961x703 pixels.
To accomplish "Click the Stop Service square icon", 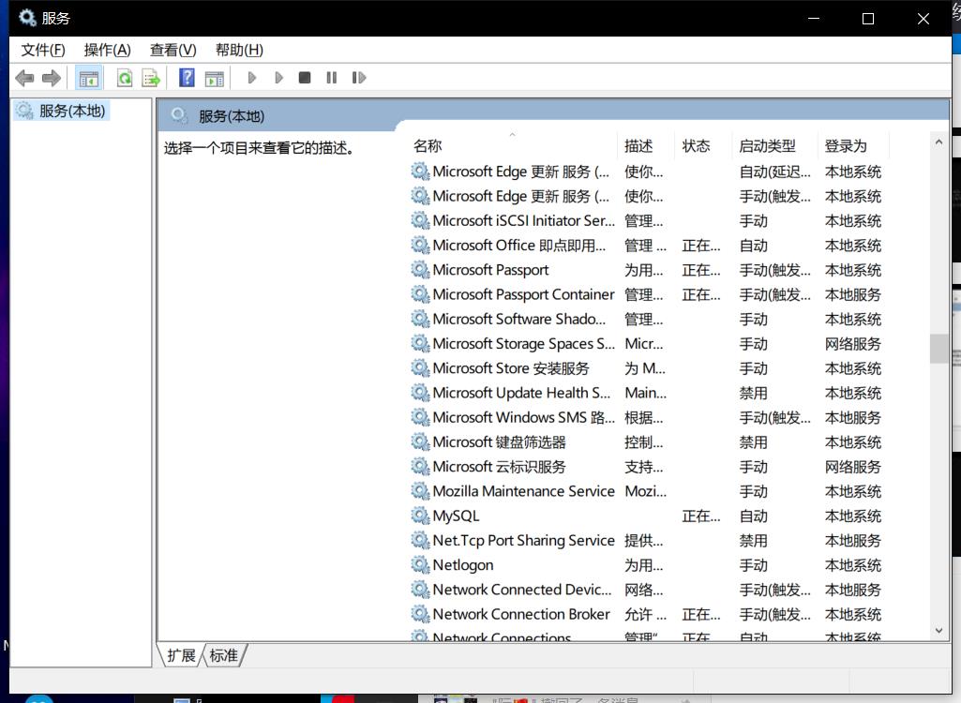I will pos(305,78).
